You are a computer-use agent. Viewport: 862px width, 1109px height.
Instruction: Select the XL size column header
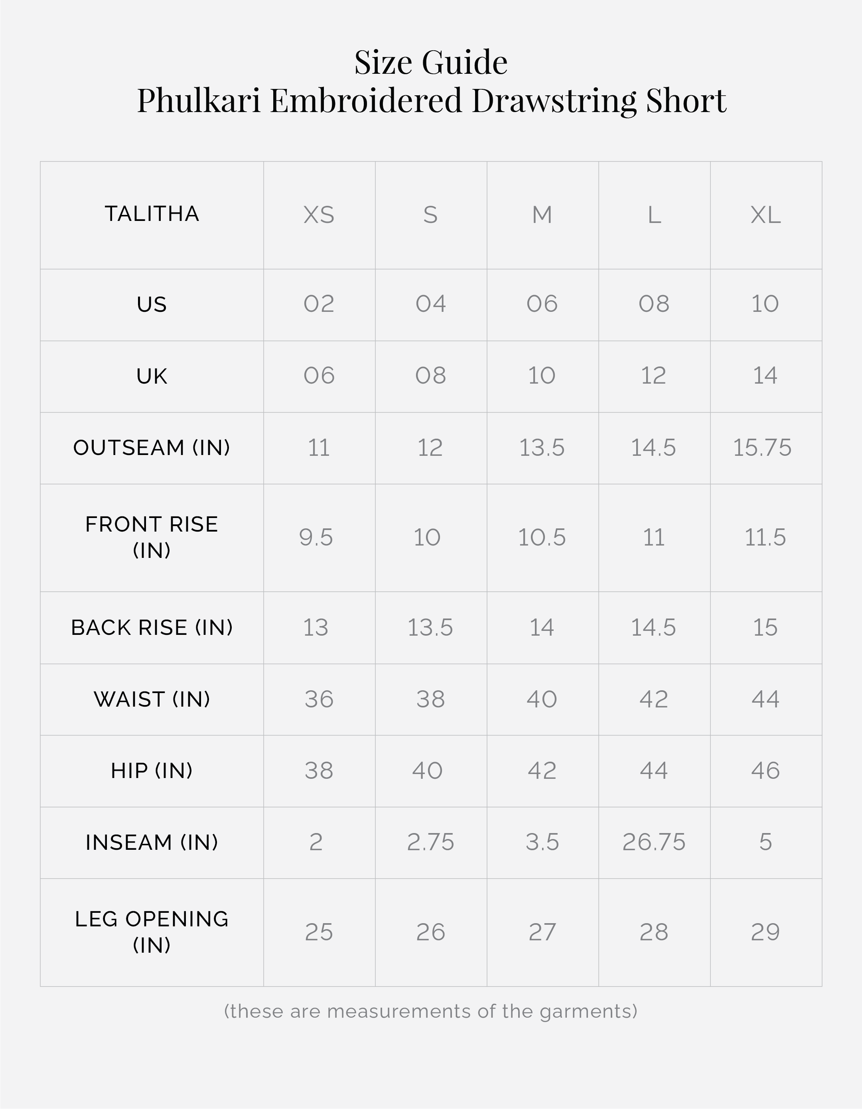(765, 215)
